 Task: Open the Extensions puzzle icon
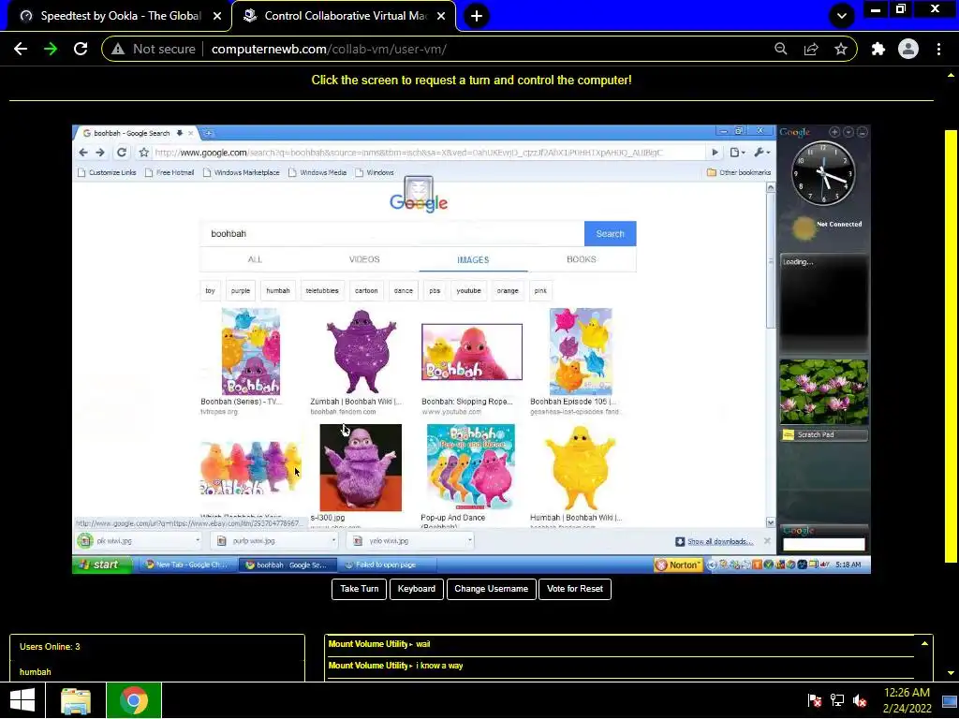tap(878, 49)
